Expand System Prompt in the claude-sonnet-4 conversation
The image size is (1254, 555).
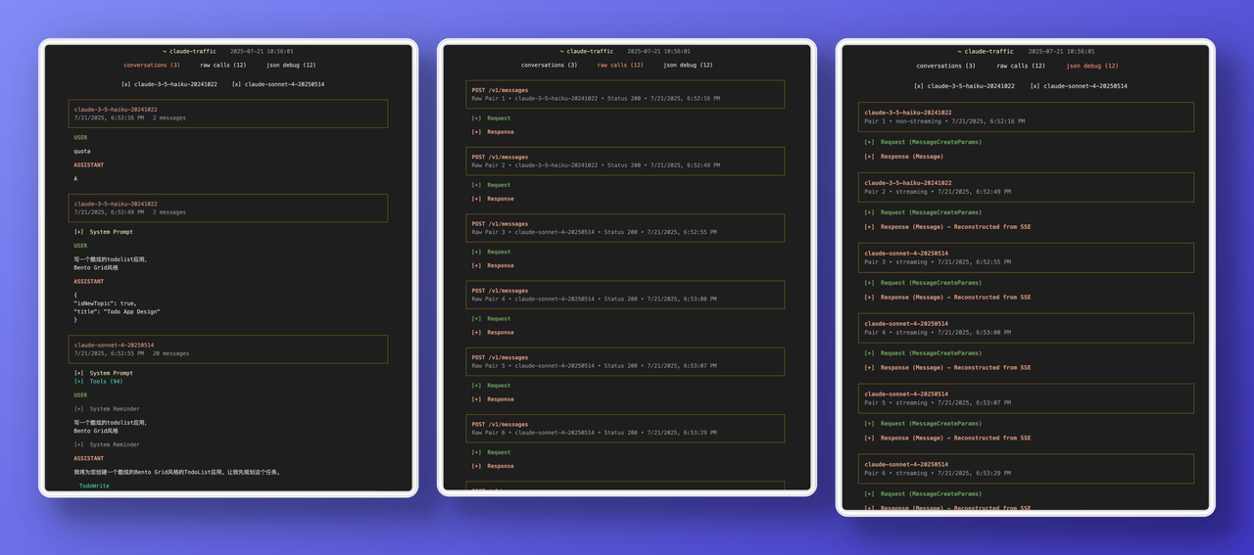(x=104, y=373)
